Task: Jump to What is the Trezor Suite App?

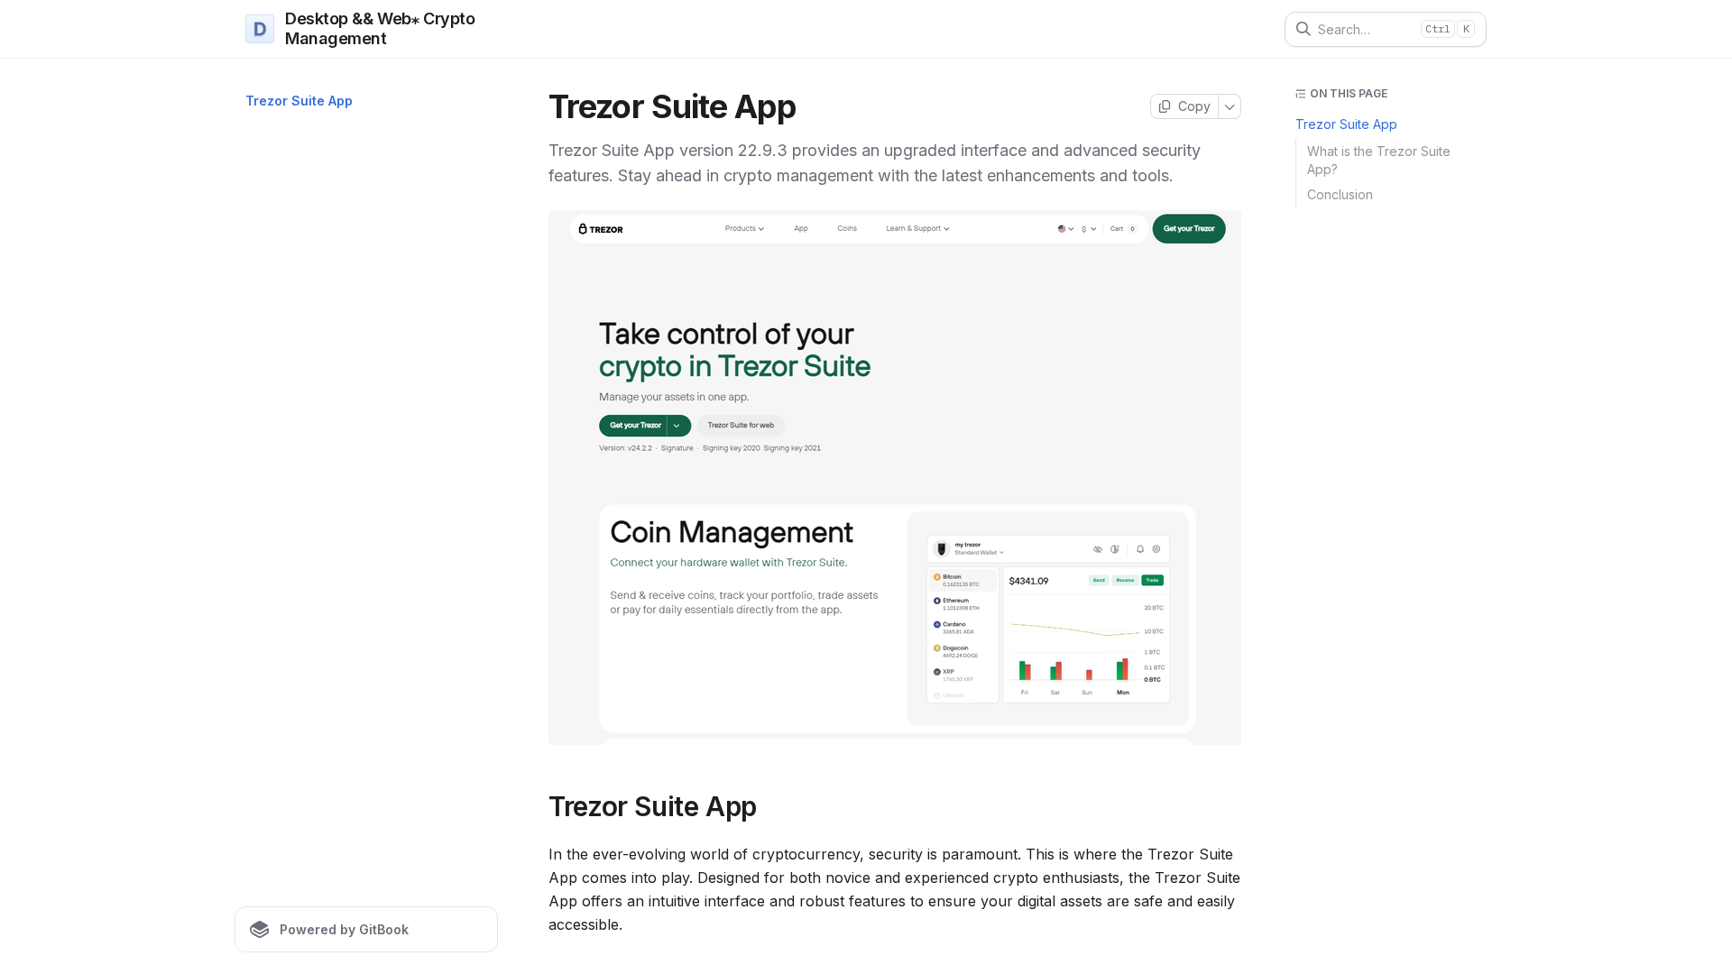Action: coord(1378,161)
